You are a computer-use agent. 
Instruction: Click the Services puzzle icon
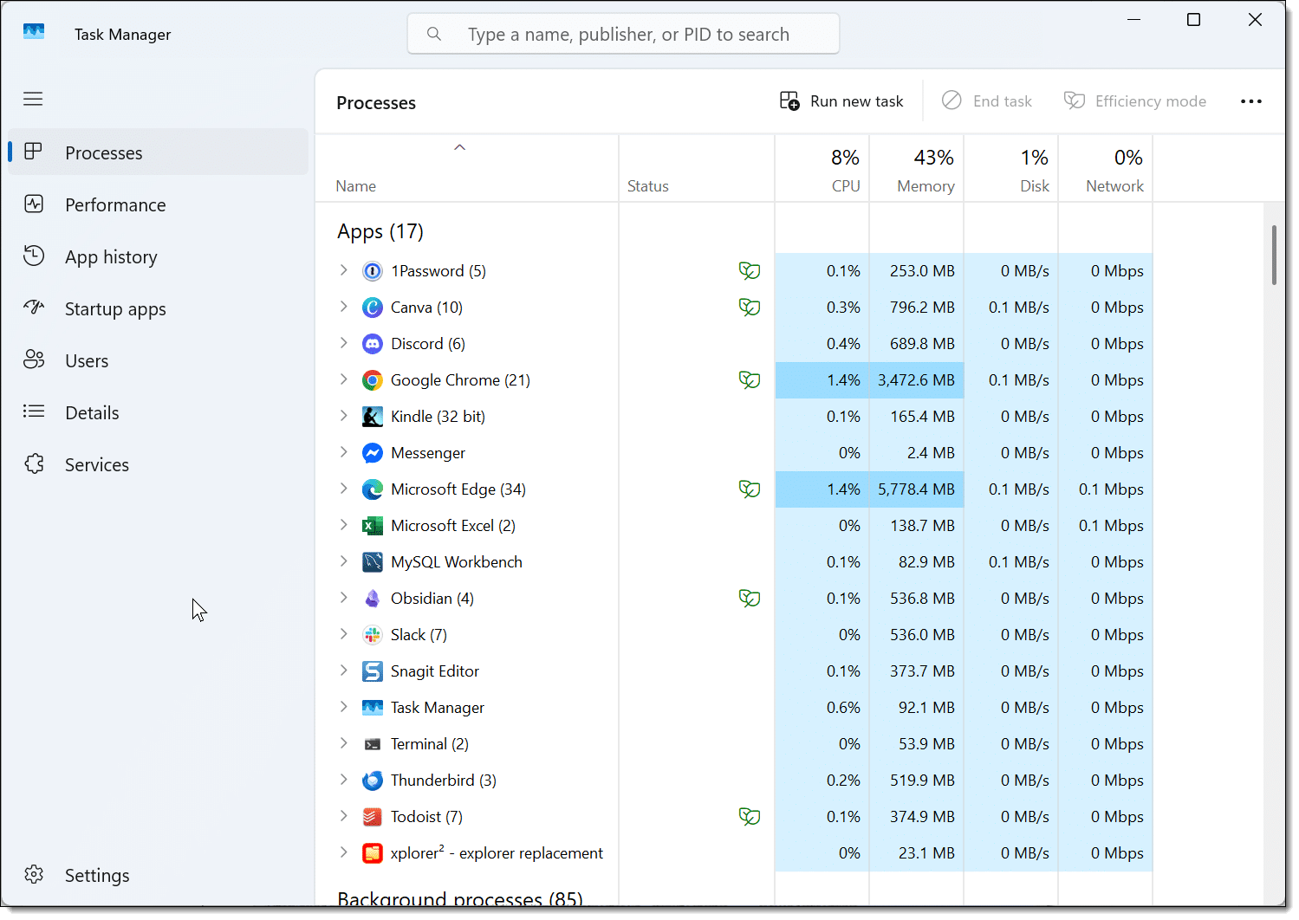coord(34,464)
